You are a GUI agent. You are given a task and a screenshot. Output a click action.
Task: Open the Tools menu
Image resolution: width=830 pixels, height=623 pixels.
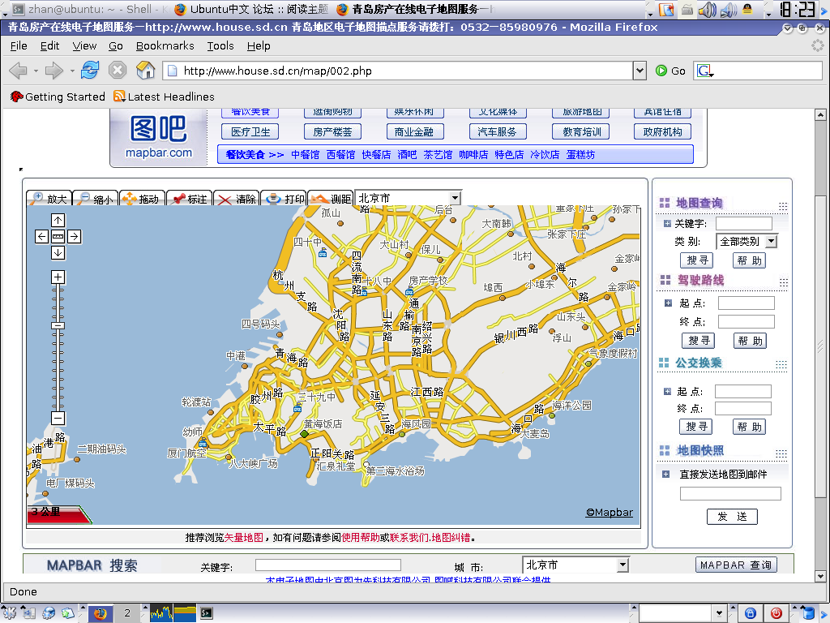[220, 46]
